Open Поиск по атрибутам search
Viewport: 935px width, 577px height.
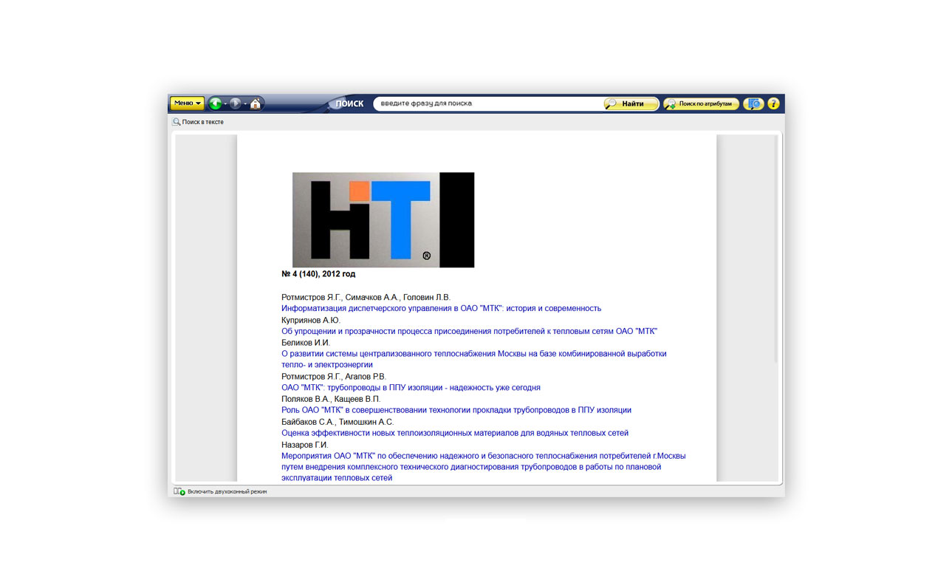(x=701, y=103)
